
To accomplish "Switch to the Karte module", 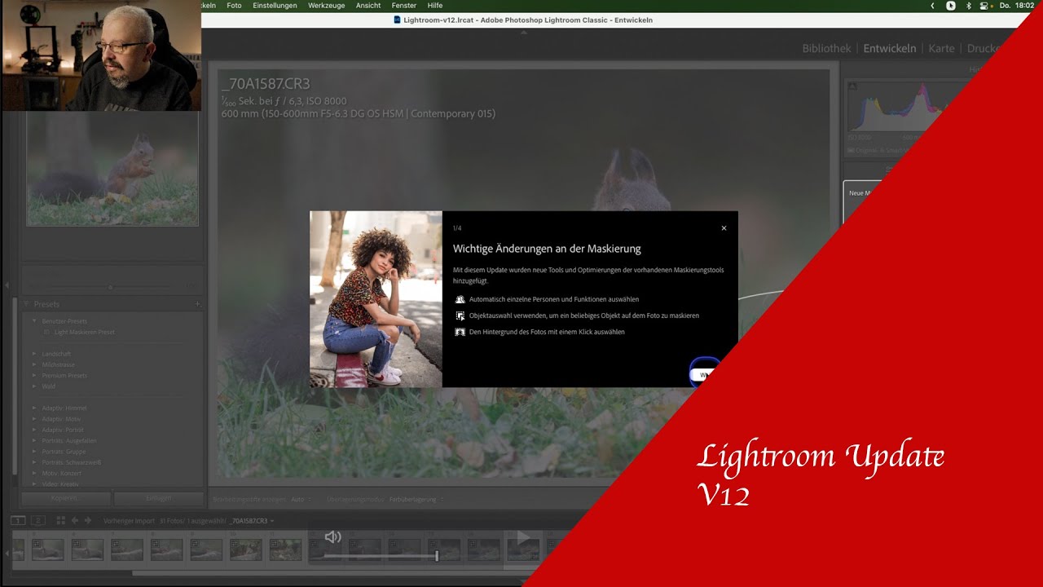I will pos(941,49).
